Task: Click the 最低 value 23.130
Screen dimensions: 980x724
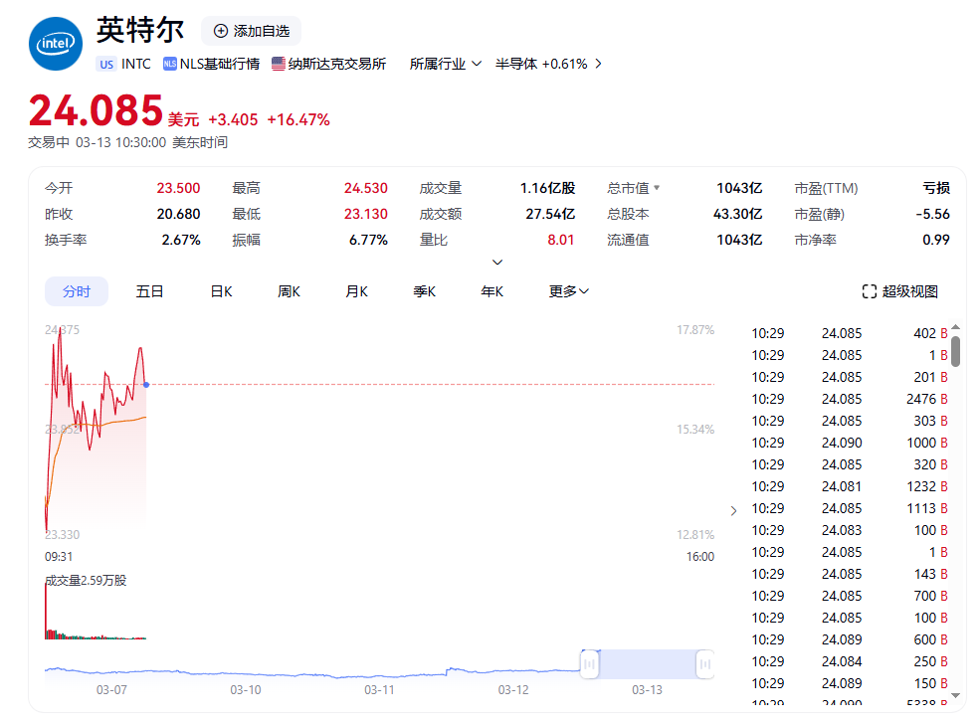Action: (365, 214)
